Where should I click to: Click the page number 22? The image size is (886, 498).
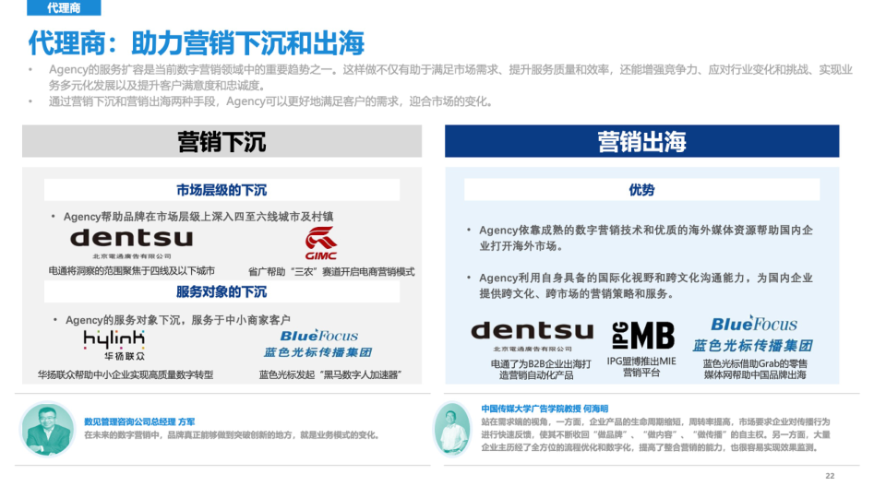(x=830, y=476)
